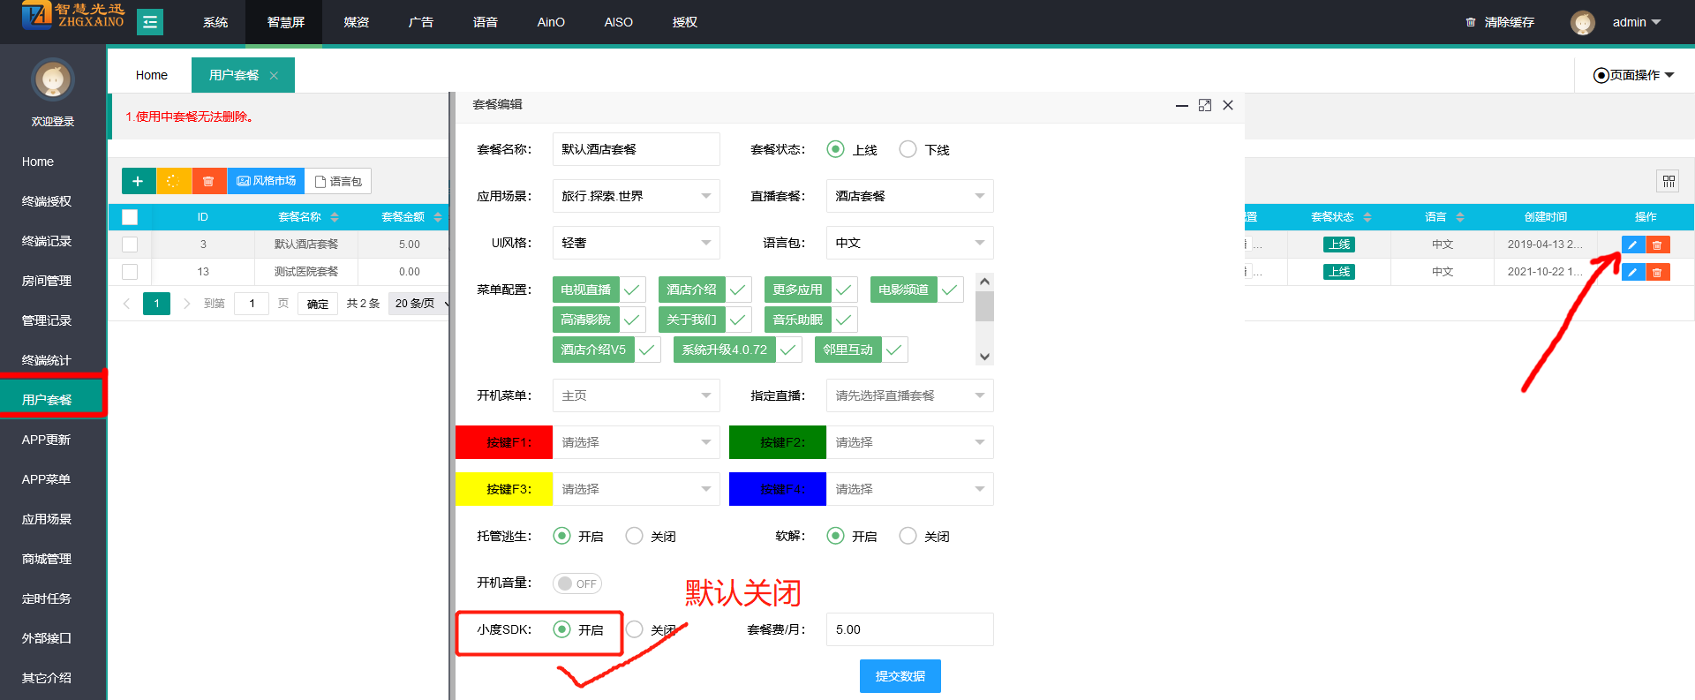This screenshot has height=700, width=1695.
Task: Select the 下线 offline status radio button
Action: pos(908,149)
